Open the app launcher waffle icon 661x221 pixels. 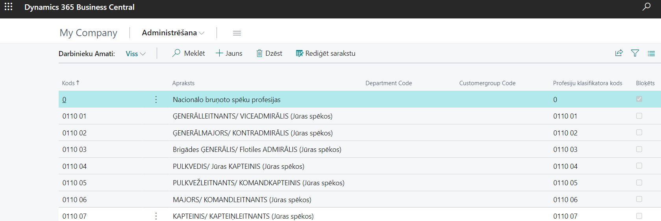(8, 7)
